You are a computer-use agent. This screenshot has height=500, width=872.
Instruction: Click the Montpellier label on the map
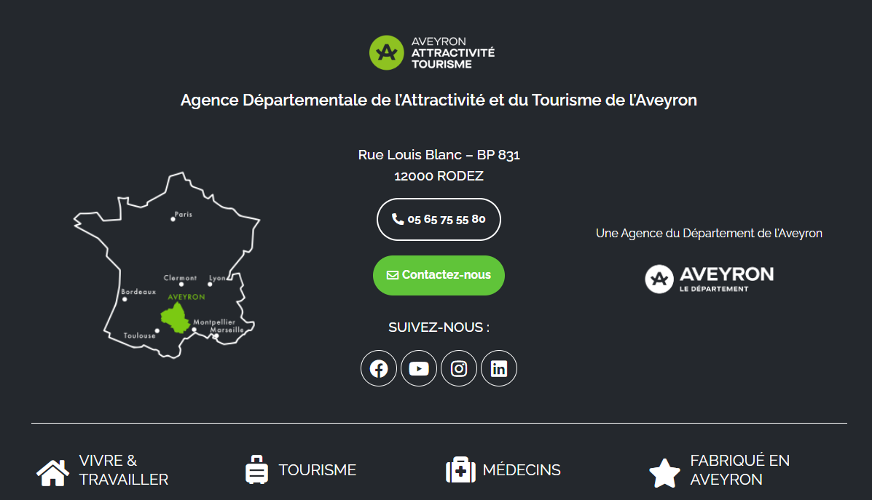pyautogui.click(x=214, y=322)
